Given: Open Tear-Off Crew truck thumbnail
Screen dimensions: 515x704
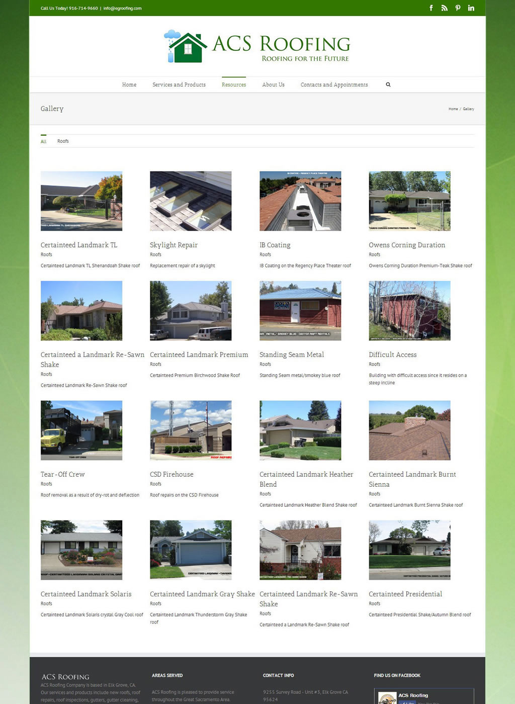Looking at the screenshot, I should pyautogui.click(x=81, y=430).
